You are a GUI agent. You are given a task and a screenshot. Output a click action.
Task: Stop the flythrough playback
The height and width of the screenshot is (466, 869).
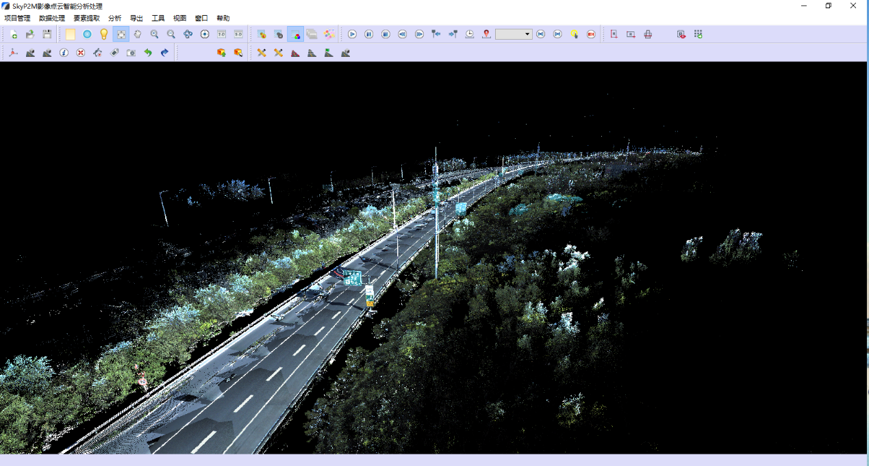click(x=386, y=34)
